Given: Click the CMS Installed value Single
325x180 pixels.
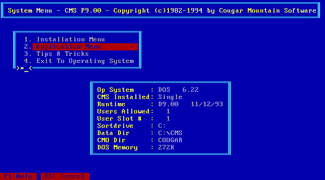Looking at the screenshot, I should click(x=170, y=97).
